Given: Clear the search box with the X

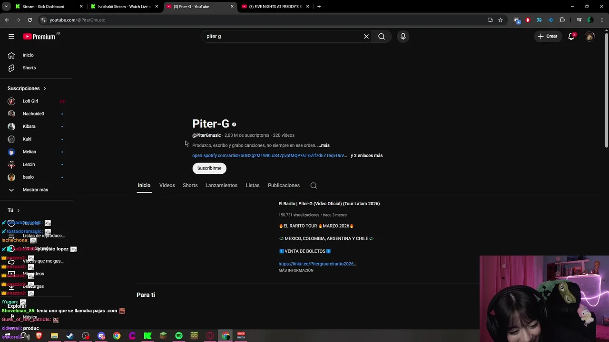Looking at the screenshot, I should click(x=366, y=36).
